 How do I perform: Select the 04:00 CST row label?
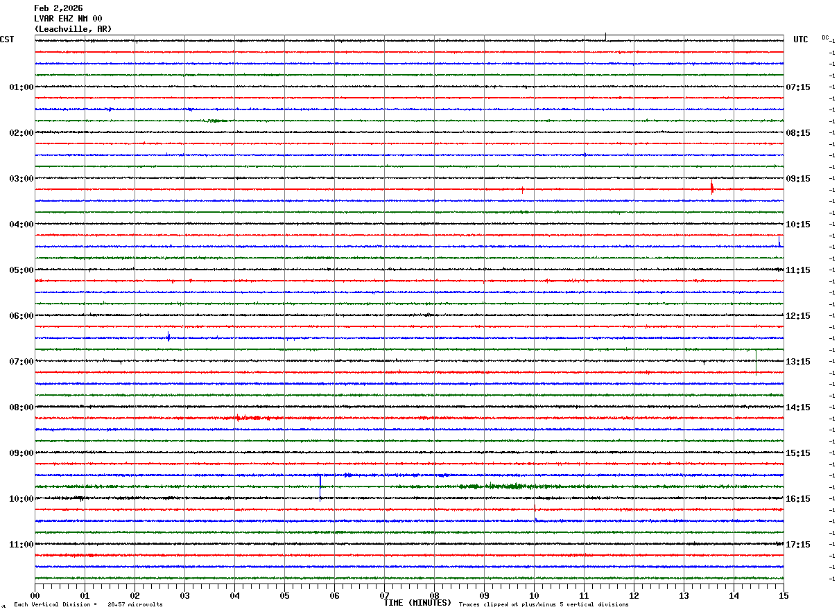21,225
